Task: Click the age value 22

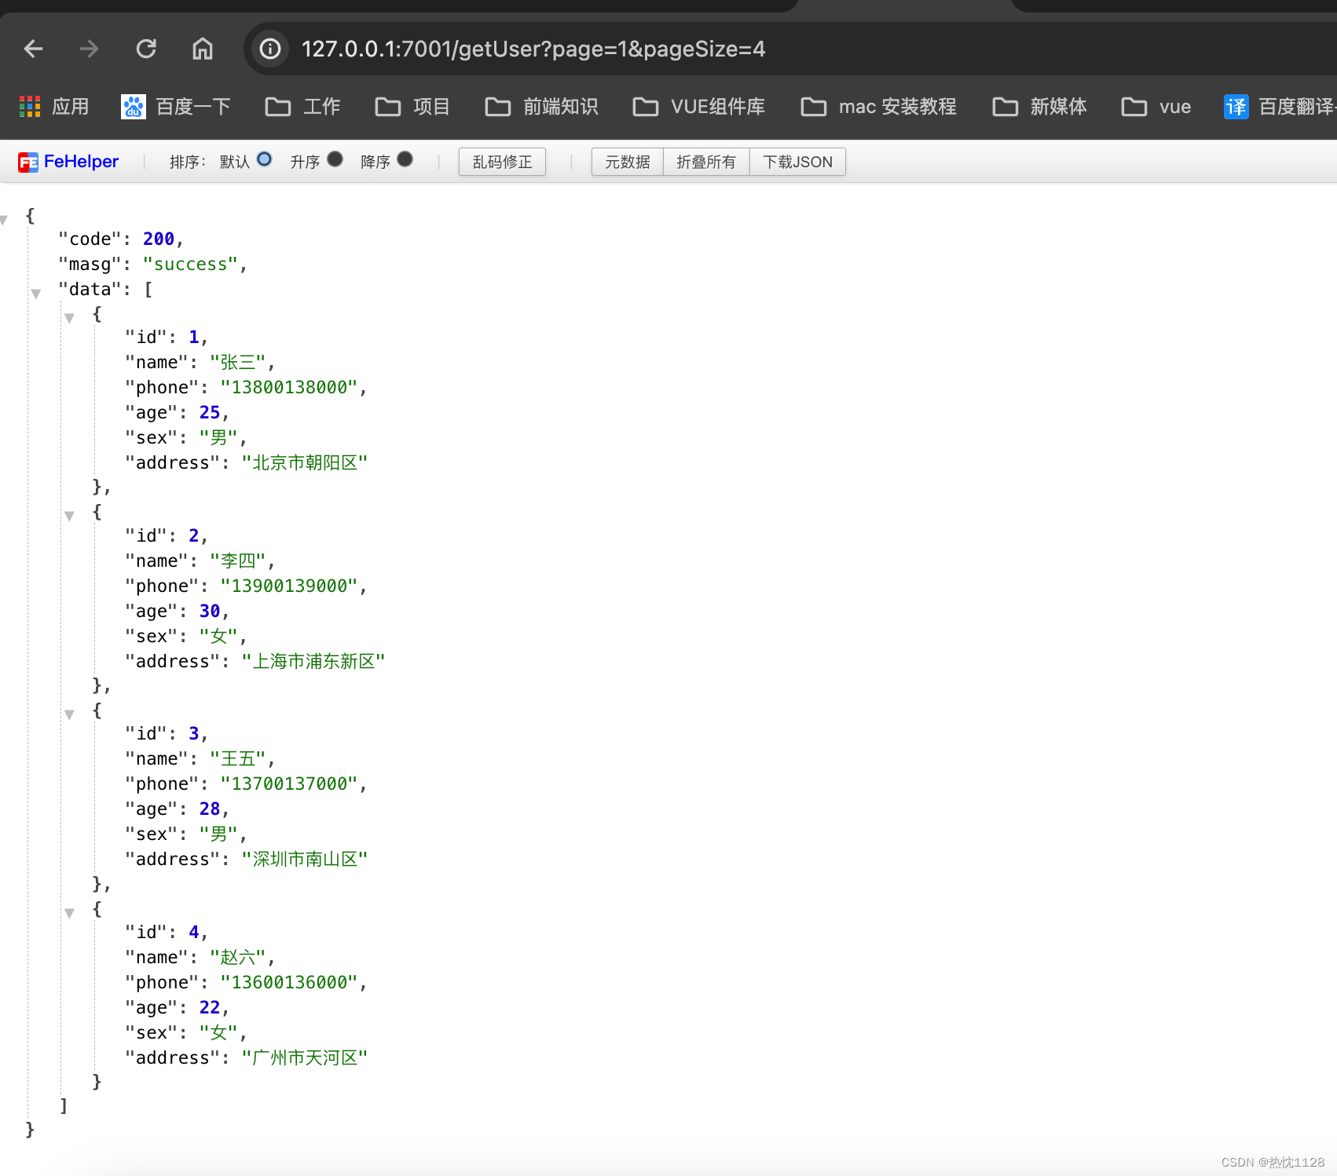Action: point(210,1007)
